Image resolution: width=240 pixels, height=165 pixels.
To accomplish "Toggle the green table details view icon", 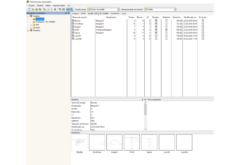I will [68, 9].
